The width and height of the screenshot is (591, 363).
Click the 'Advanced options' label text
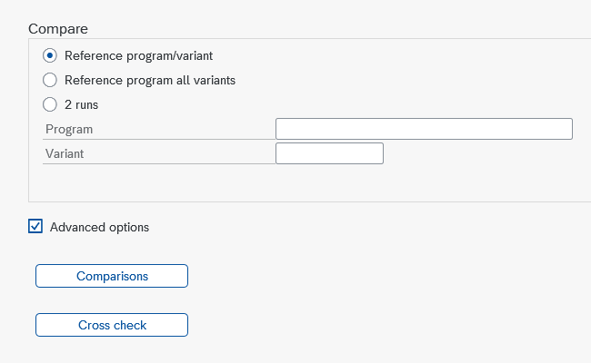pos(99,227)
